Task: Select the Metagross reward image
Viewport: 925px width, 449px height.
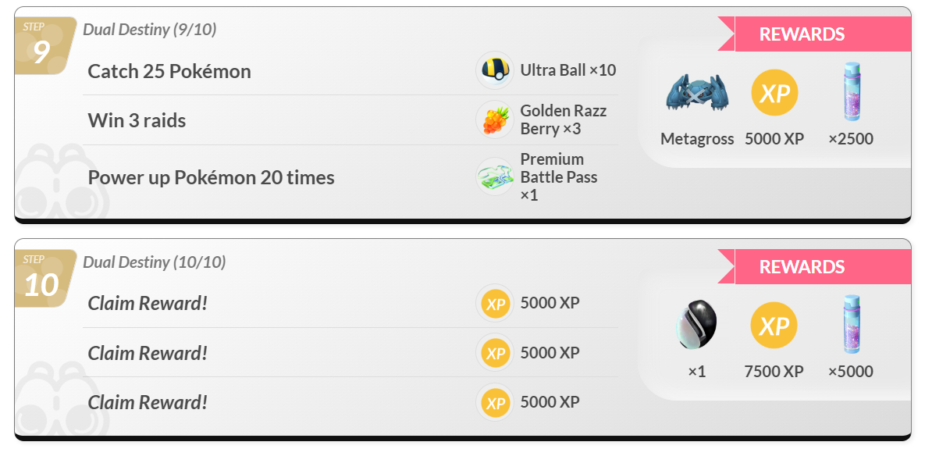Action: coord(697,93)
